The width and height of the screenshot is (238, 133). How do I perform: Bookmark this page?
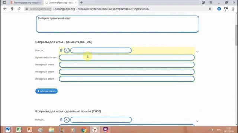point(210,9)
